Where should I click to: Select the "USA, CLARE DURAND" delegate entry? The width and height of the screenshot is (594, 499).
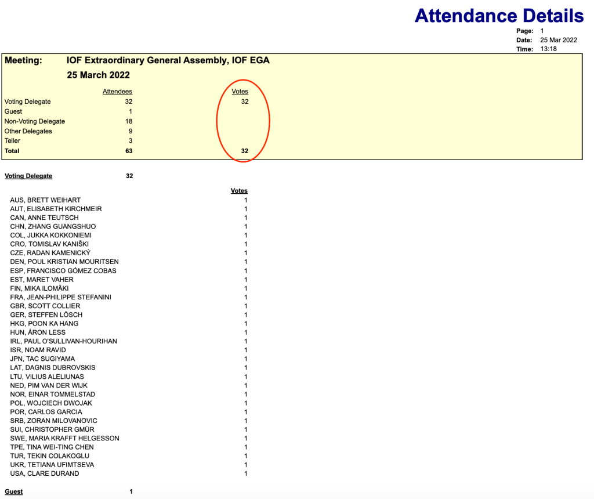pos(45,473)
